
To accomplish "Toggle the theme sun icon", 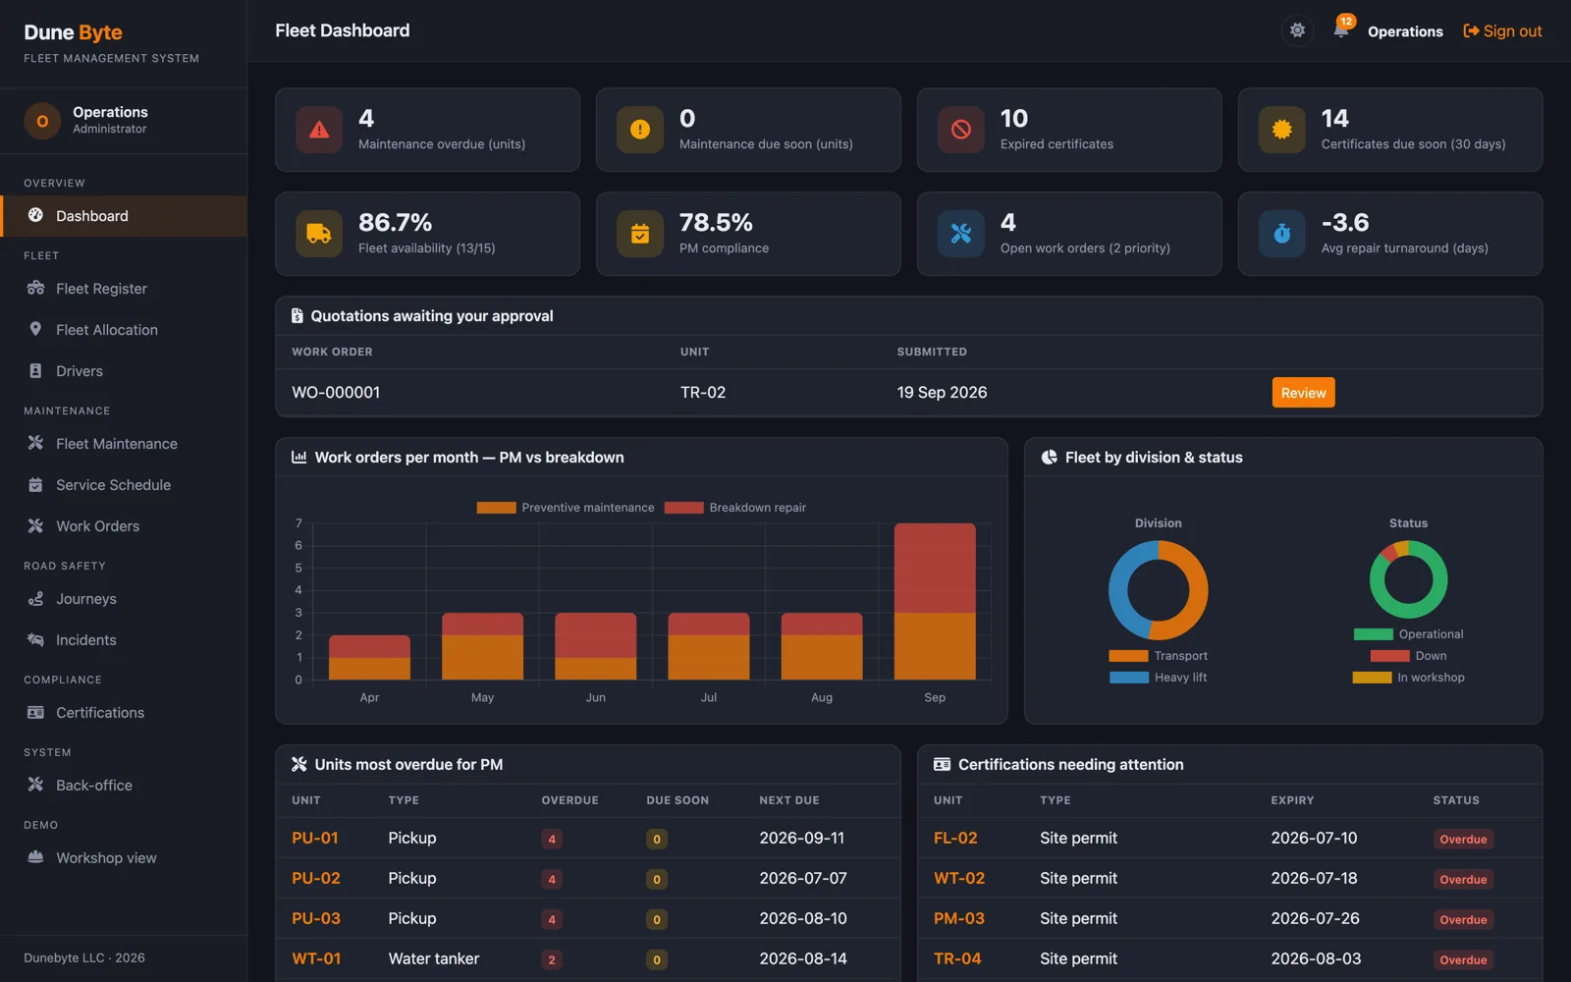I will coord(1297,30).
